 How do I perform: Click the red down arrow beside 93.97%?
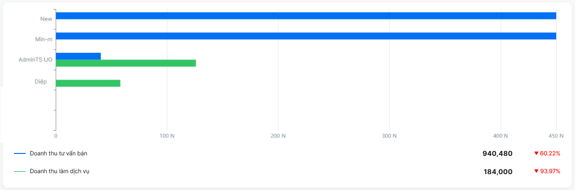tap(536, 171)
